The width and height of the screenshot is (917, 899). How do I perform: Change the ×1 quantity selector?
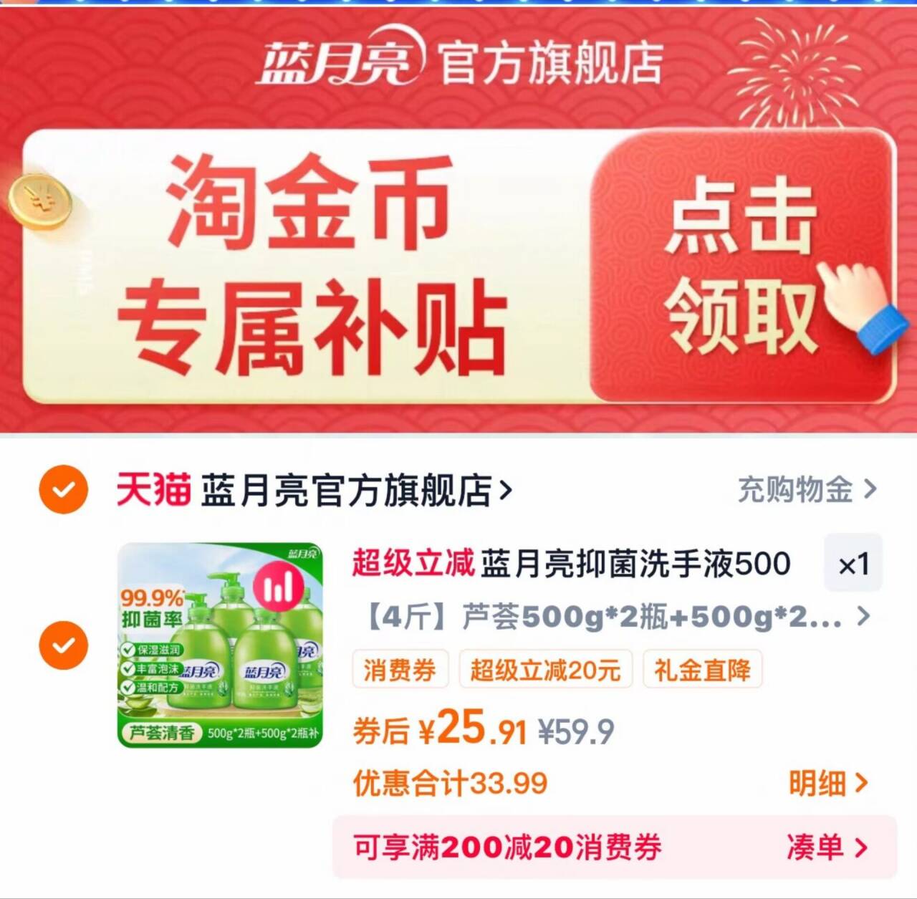point(853,563)
